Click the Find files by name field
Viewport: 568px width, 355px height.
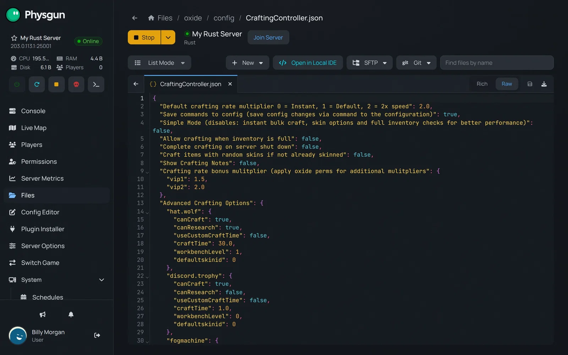pos(497,63)
